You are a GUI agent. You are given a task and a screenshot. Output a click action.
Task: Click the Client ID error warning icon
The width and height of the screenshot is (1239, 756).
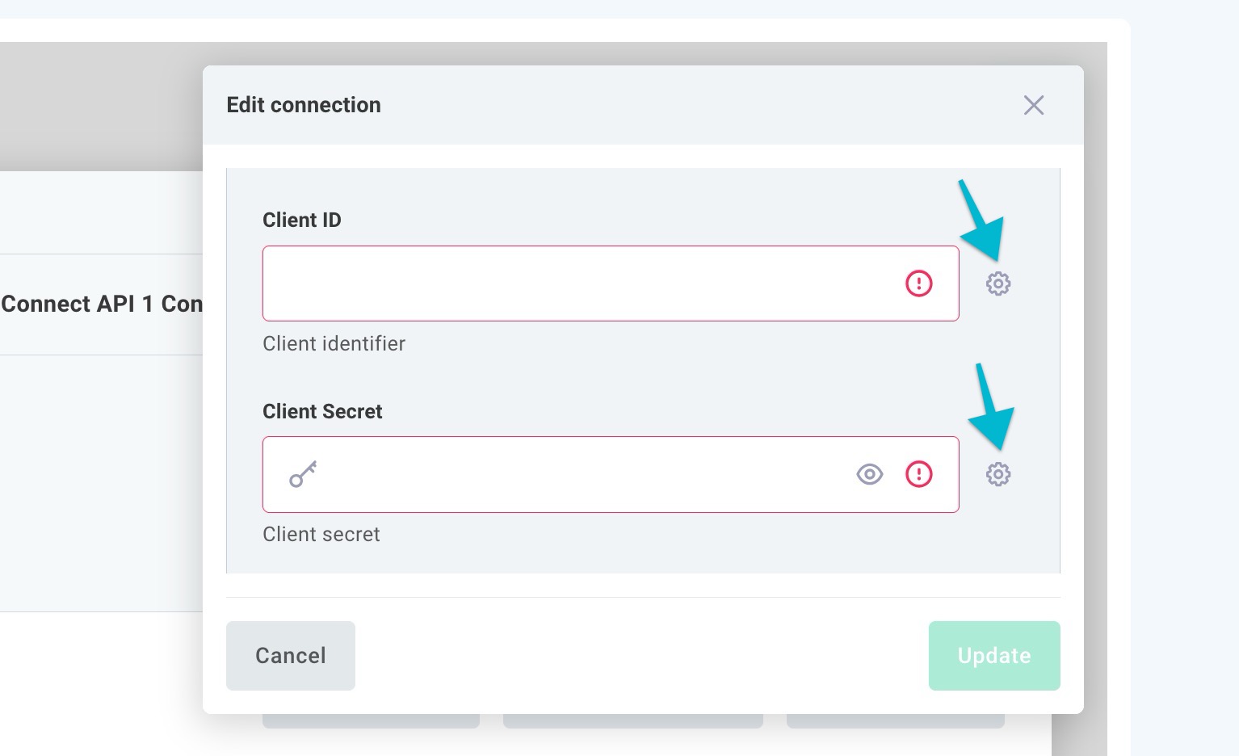[x=918, y=283]
